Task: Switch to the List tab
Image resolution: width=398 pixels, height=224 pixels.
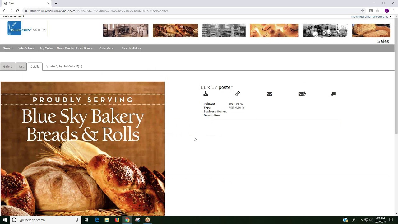Action: click(x=21, y=66)
